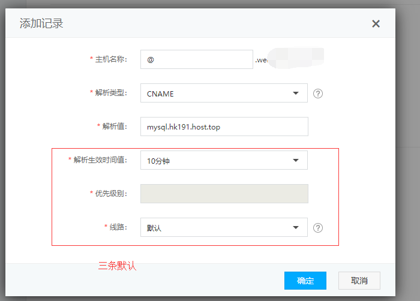Click the 解析类型 label
The image size is (420, 301).
[110, 93]
